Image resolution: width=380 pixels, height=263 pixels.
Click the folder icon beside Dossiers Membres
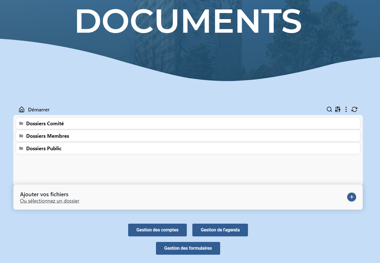21,136
